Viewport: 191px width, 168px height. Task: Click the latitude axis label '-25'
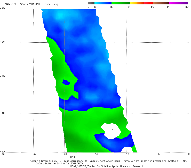pos(2,42)
